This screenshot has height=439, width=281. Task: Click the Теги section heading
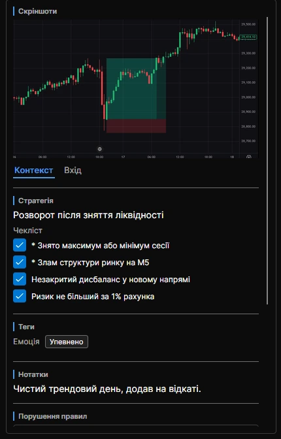pos(26,327)
